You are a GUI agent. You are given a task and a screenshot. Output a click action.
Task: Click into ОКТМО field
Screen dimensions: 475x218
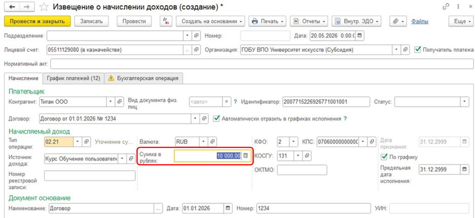[302, 170]
